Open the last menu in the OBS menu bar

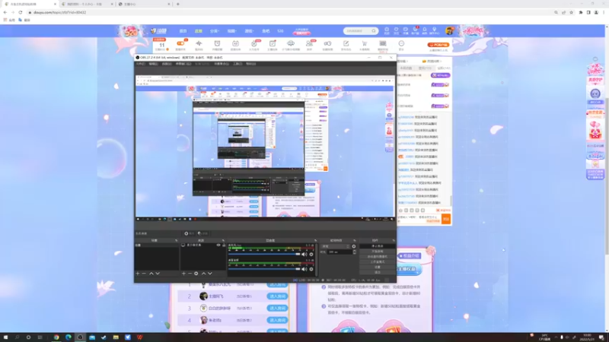click(x=251, y=64)
